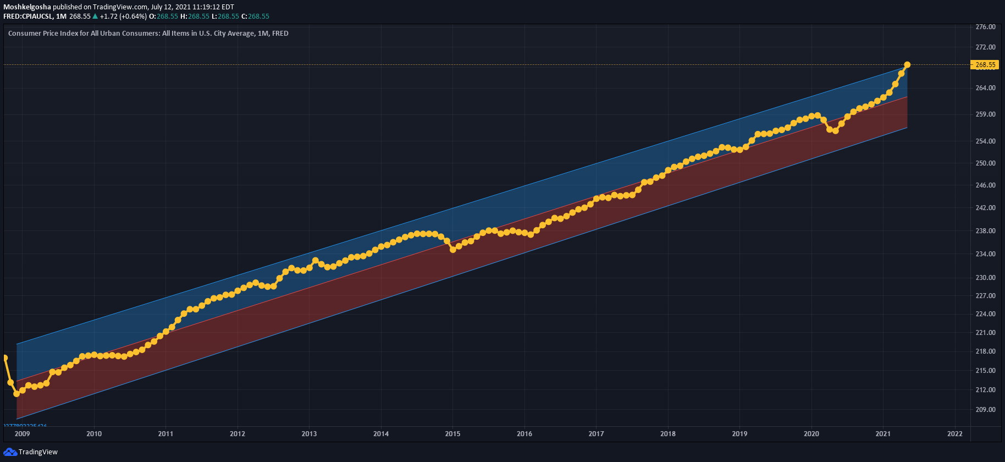This screenshot has width=1005, height=462.
Task: Click the +1.72 (+0.64%) change value
Action: (x=123, y=16)
